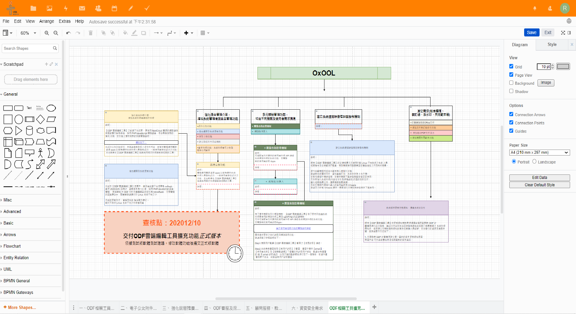Open the photos icon in the orange header
Screen dimensions: 576x314
[49, 8]
